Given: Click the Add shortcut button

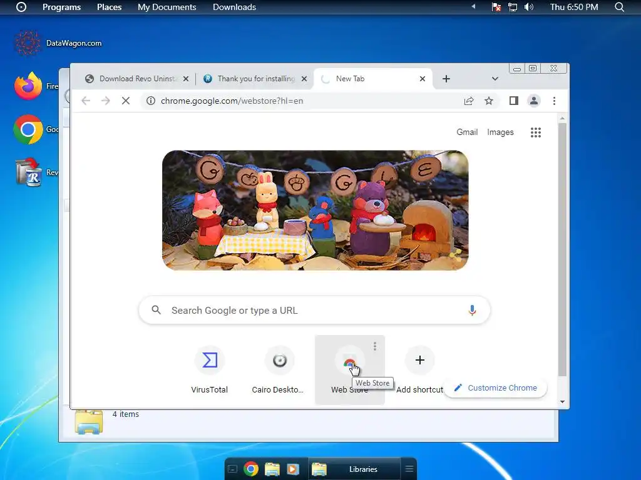Looking at the screenshot, I should point(420,370).
